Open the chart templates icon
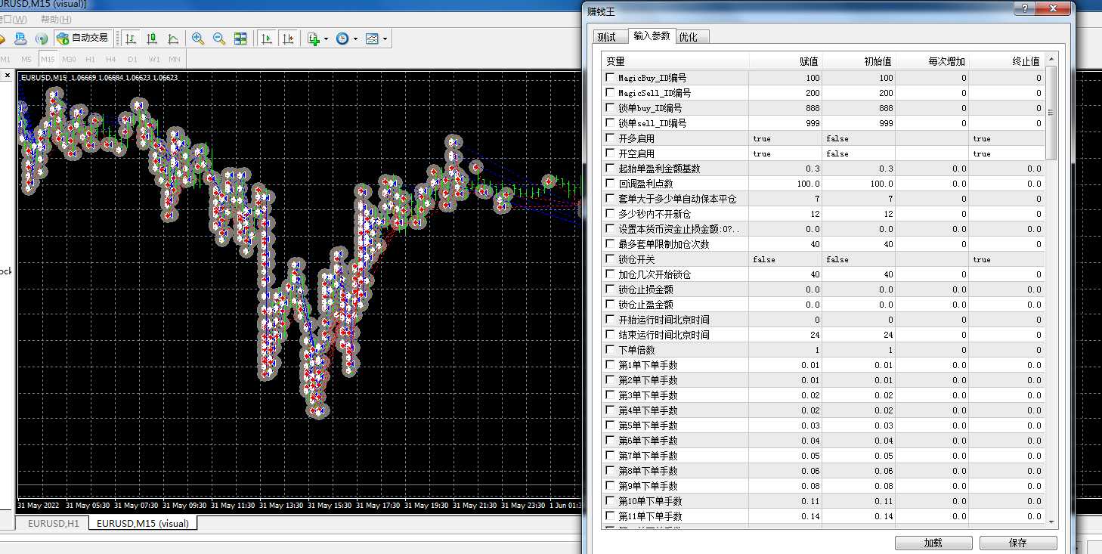The height and width of the screenshot is (554, 1102). coord(372,38)
